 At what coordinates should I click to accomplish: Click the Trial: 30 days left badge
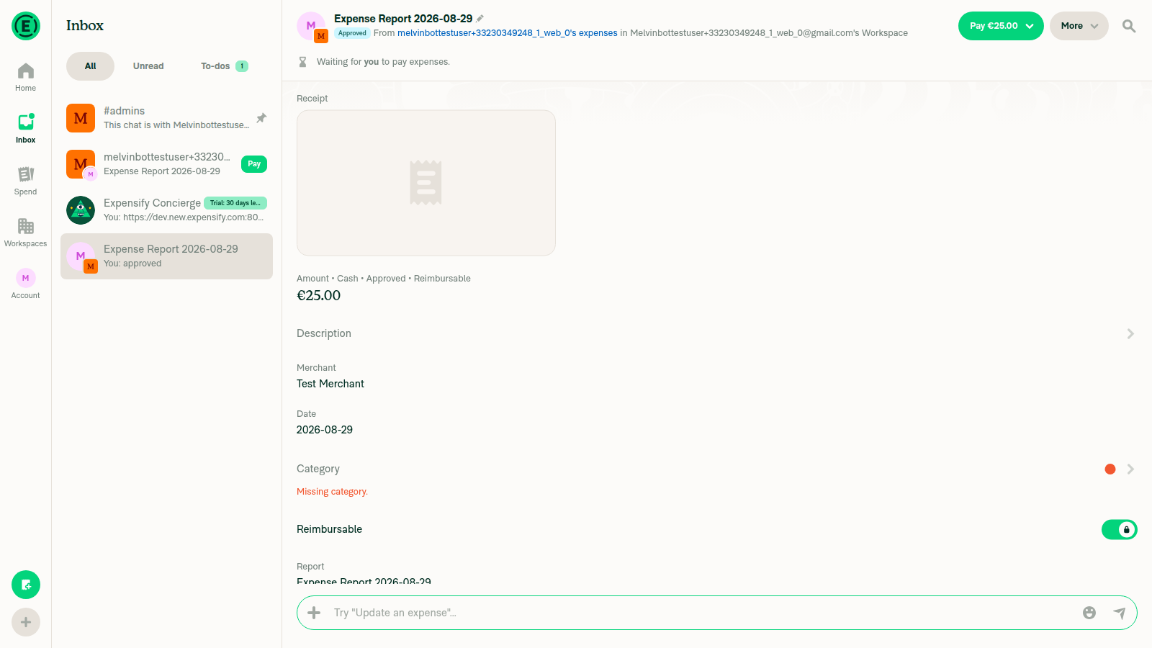tap(235, 203)
